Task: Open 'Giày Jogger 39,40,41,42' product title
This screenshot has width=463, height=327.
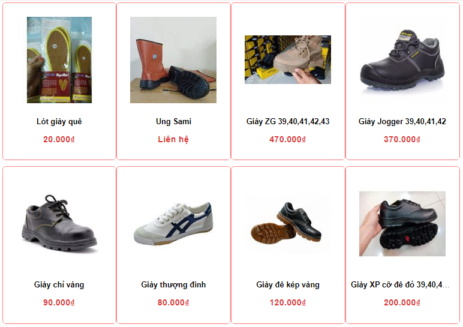Action: pos(402,121)
